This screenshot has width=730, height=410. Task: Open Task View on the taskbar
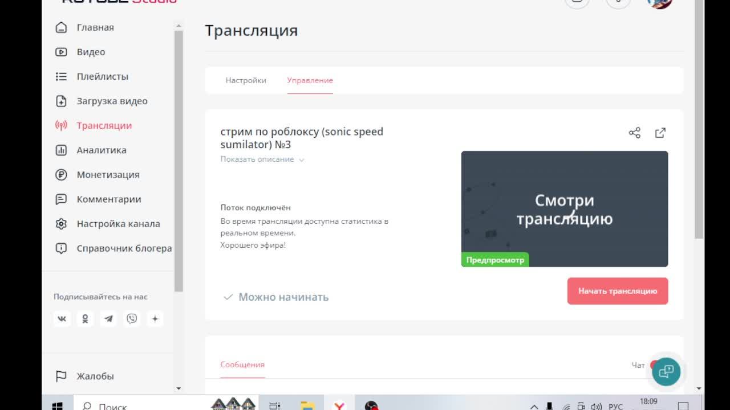click(x=274, y=406)
